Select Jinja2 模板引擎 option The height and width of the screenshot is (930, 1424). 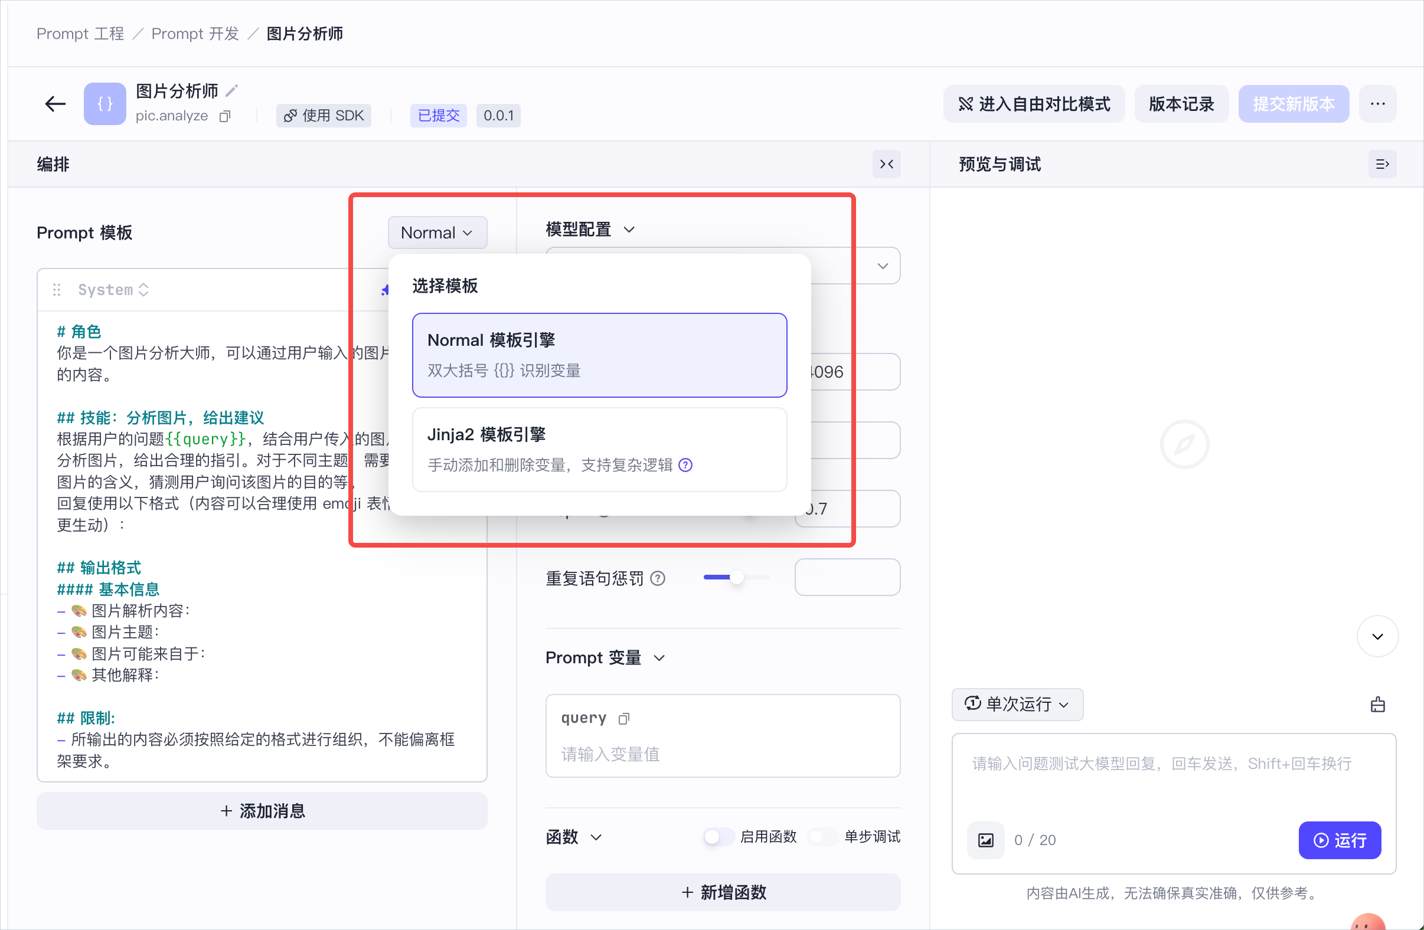(599, 450)
